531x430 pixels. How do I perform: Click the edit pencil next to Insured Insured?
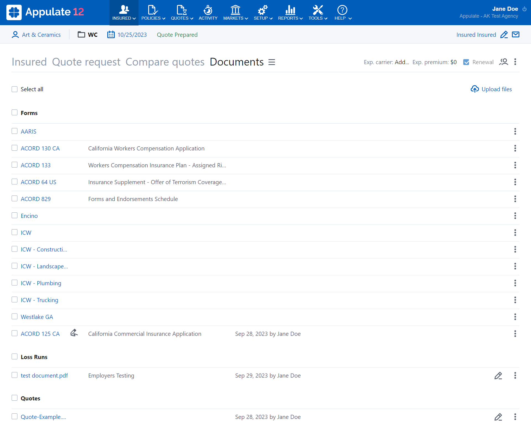pyautogui.click(x=504, y=35)
